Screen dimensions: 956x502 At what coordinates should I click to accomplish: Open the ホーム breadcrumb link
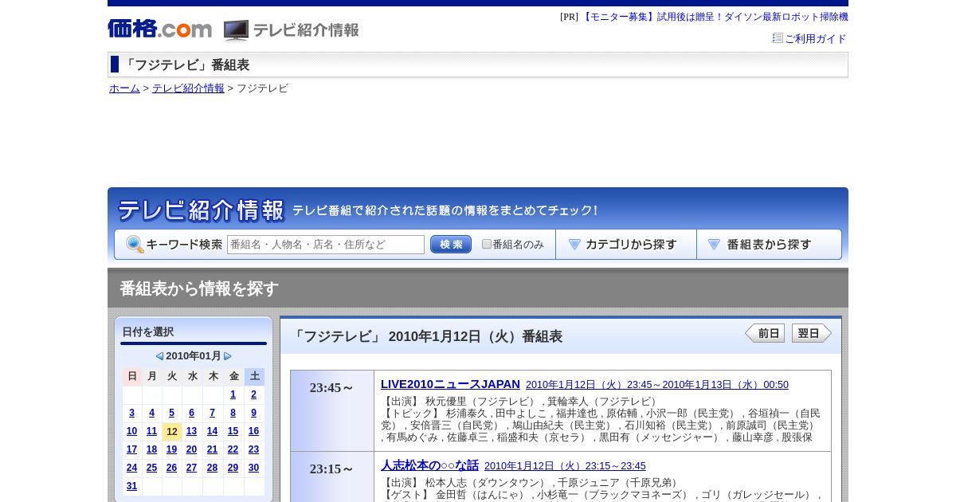(124, 88)
